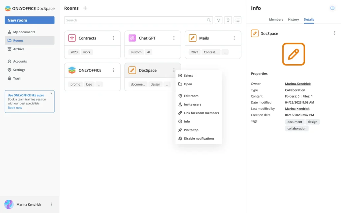
Task: Switch to the Details tab
Action: [309, 19]
